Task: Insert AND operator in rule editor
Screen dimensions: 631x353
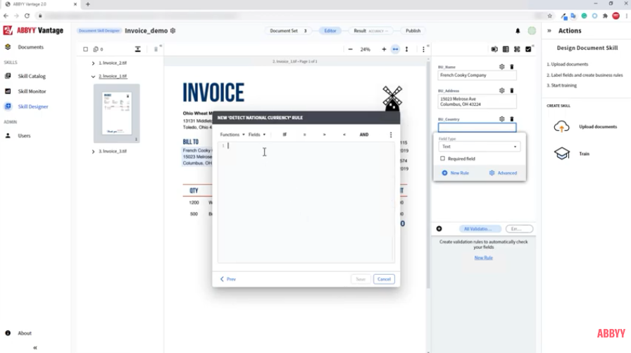Action: (364, 135)
